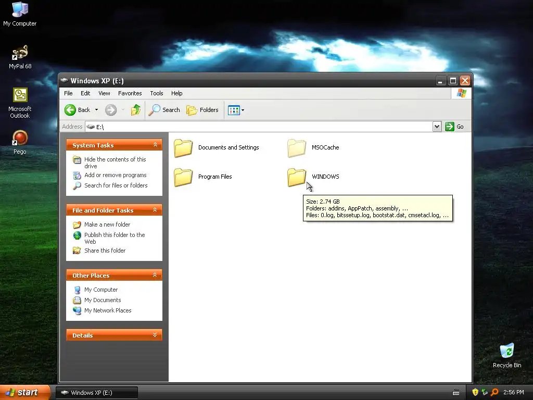Open the Tools menu
Image resolution: width=533 pixels, height=400 pixels.
pyautogui.click(x=157, y=93)
